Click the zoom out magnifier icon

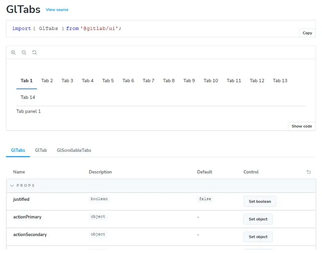point(24,53)
